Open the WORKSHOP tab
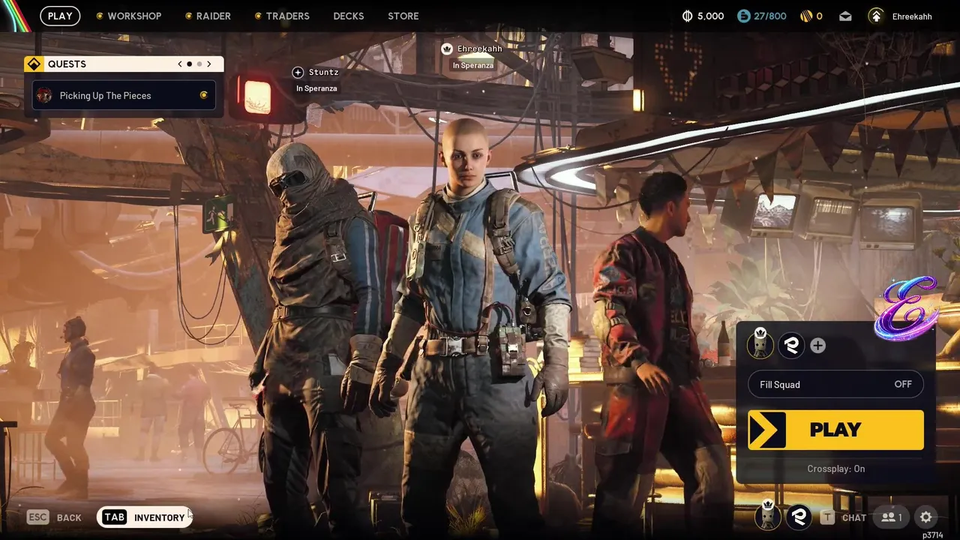Screen dimensions: 960x540 tap(134, 16)
